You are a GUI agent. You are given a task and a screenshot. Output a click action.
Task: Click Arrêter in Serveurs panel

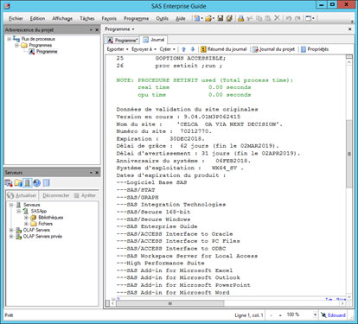click(x=85, y=195)
